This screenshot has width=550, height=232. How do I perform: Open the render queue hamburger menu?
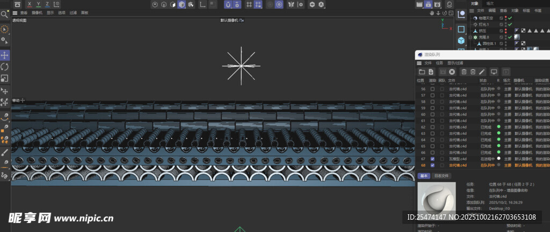(x=419, y=63)
